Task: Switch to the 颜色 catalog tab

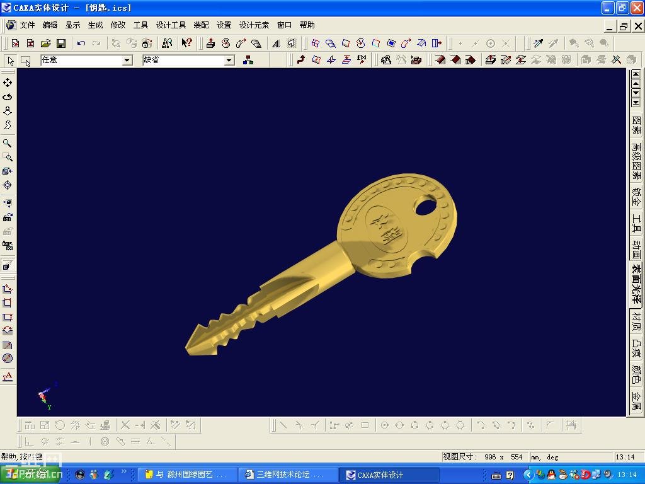Action: (x=636, y=374)
